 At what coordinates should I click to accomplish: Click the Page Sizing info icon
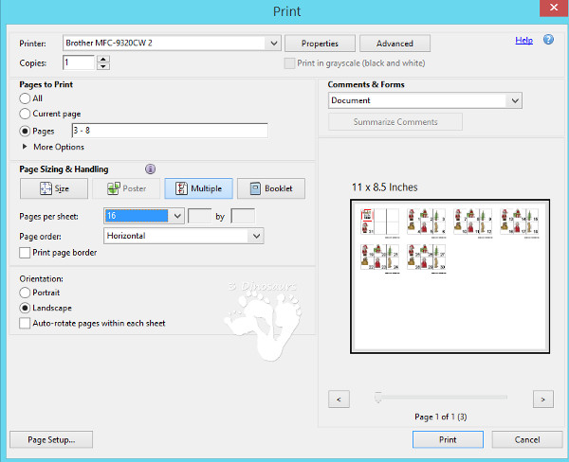150,169
